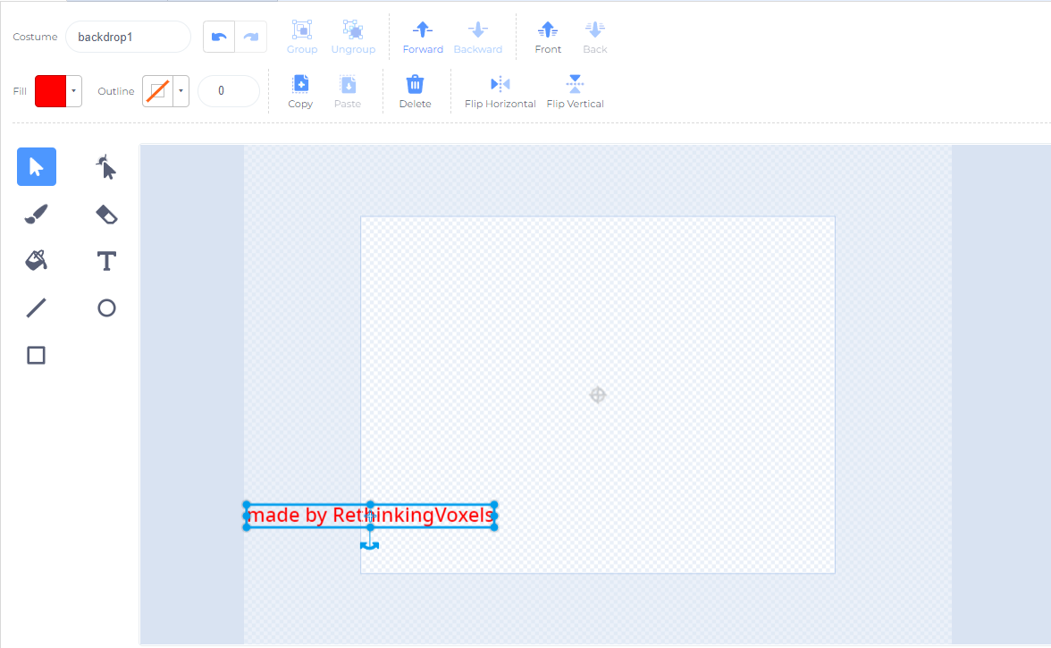The width and height of the screenshot is (1051, 648).
Task: Select the arrow Select tool
Action: pos(36,166)
